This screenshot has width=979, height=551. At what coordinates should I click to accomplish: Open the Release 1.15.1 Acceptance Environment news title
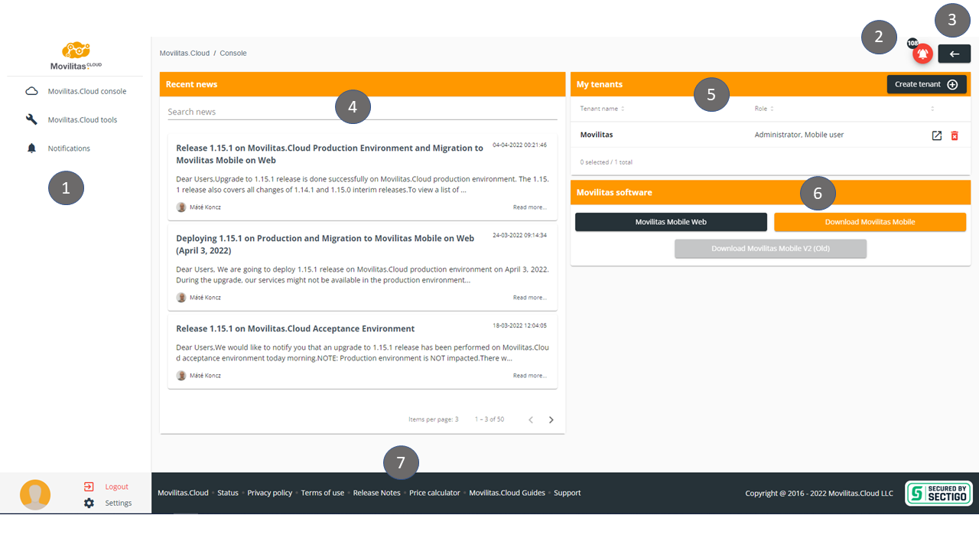point(295,328)
